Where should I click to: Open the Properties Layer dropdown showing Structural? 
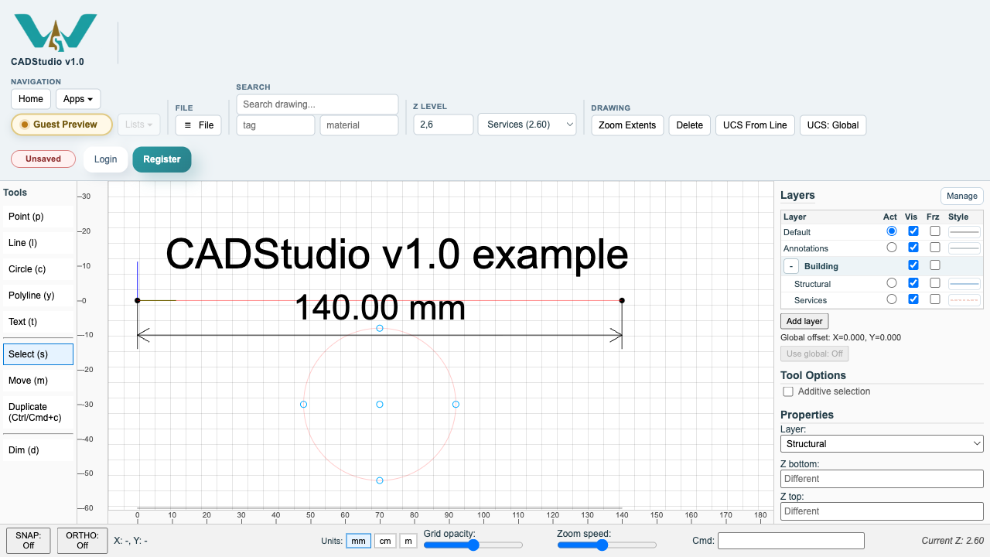[x=882, y=444]
